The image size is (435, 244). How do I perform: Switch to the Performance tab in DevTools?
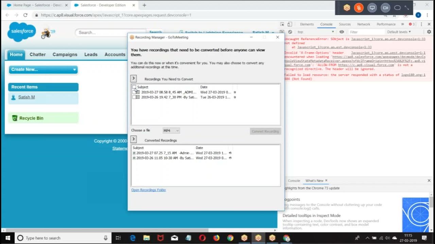coord(386,24)
